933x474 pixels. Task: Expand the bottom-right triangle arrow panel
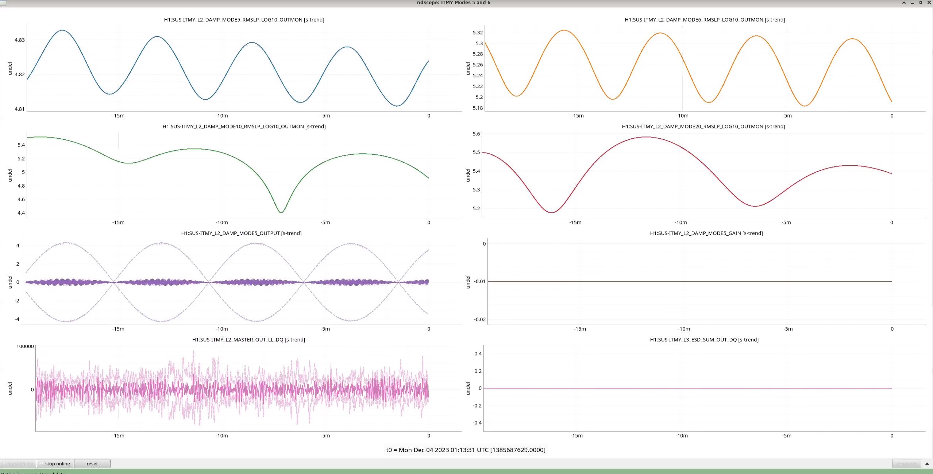coord(927,464)
